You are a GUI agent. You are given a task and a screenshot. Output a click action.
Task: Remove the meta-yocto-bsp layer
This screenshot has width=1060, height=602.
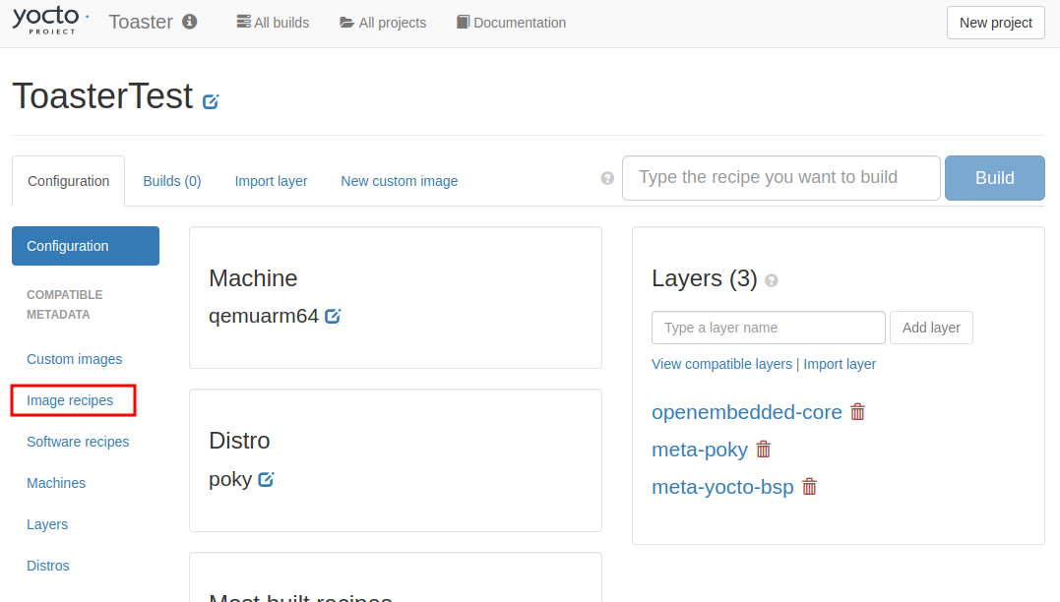[809, 487]
